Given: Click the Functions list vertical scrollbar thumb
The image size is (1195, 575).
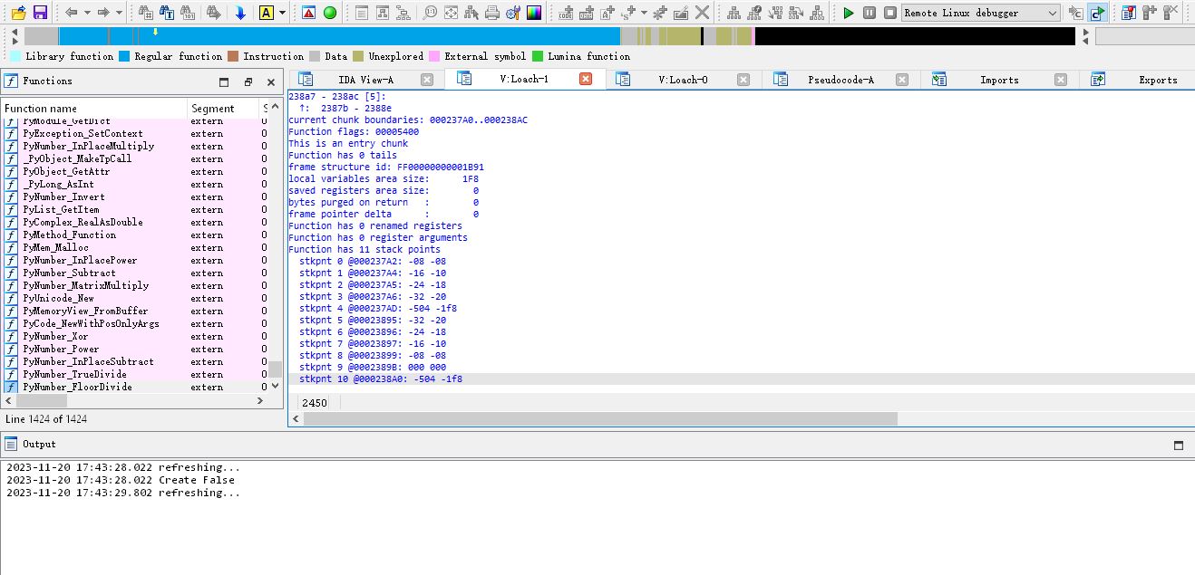Looking at the screenshot, I should pos(276,369).
